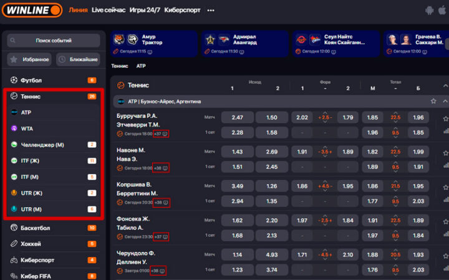Viewport: 449px width, 280px height.
Task: Click the WTA league icon in sidebar
Action: (x=14, y=128)
